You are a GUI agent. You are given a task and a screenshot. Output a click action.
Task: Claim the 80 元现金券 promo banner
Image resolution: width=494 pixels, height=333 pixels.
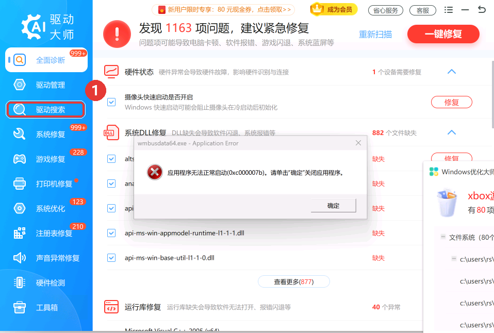pos(223,10)
